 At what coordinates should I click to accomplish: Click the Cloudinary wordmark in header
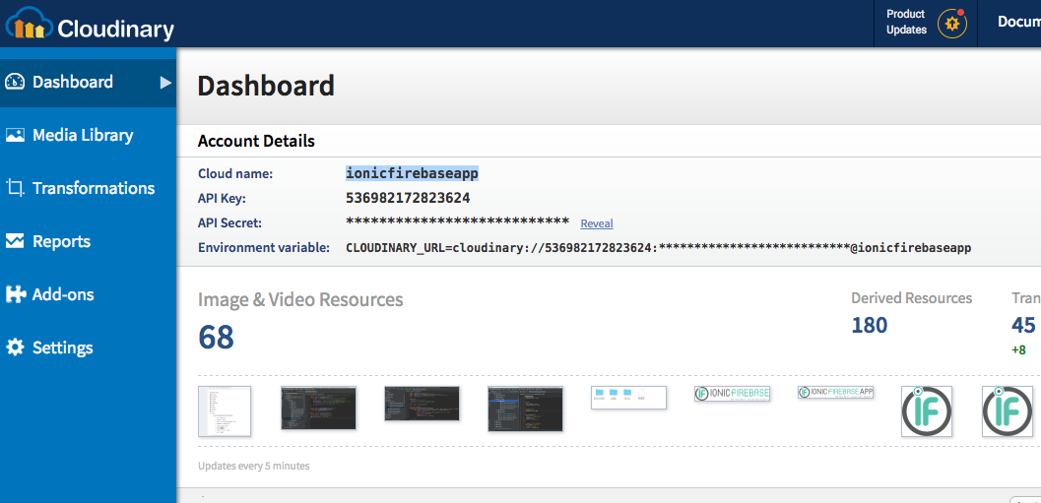tap(115, 30)
